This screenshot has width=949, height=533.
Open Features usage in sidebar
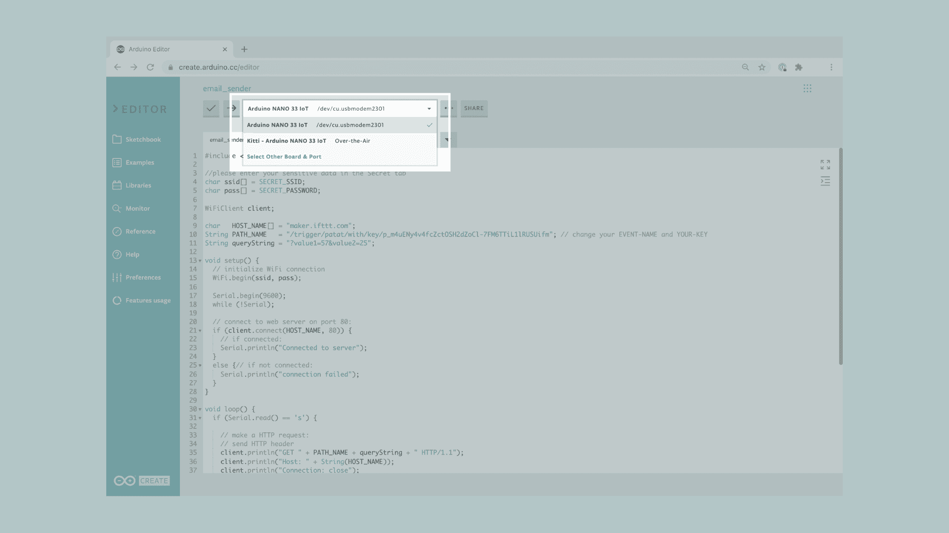click(x=147, y=301)
